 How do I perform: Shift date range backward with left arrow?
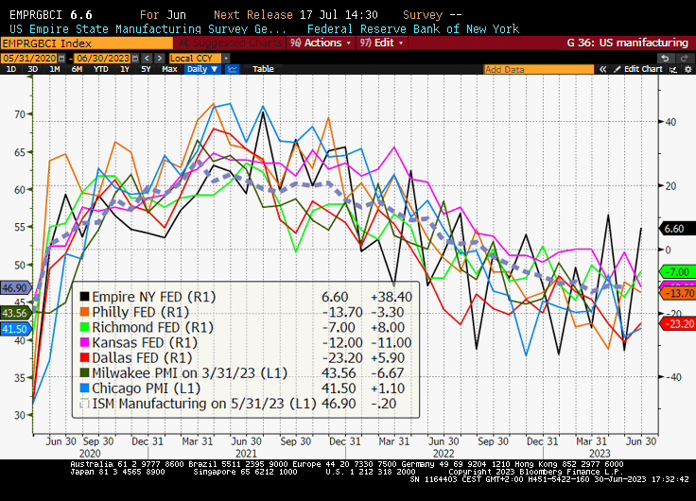tap(147, 59)
